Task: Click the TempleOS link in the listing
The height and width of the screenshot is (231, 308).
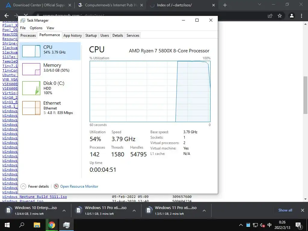Action: point(10,61)
